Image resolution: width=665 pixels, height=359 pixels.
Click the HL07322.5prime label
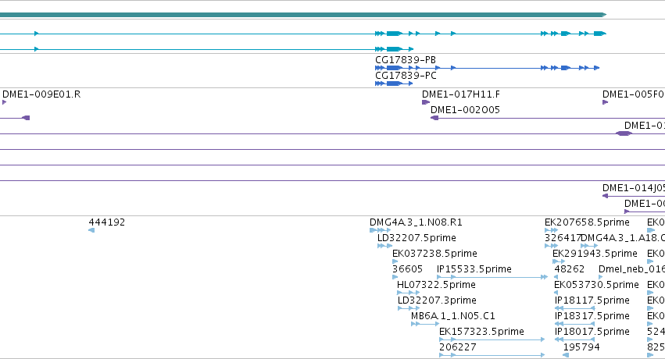pyautogui.click(x=436, y=285)
